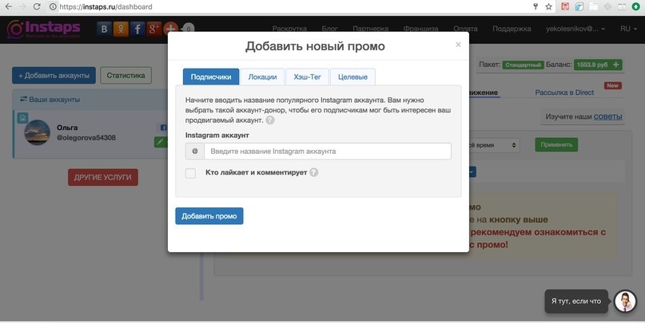The width and height of the screenshot is (645, 323).
Task: Open the Оплата menu item
Action: click(x=465, y=29)
